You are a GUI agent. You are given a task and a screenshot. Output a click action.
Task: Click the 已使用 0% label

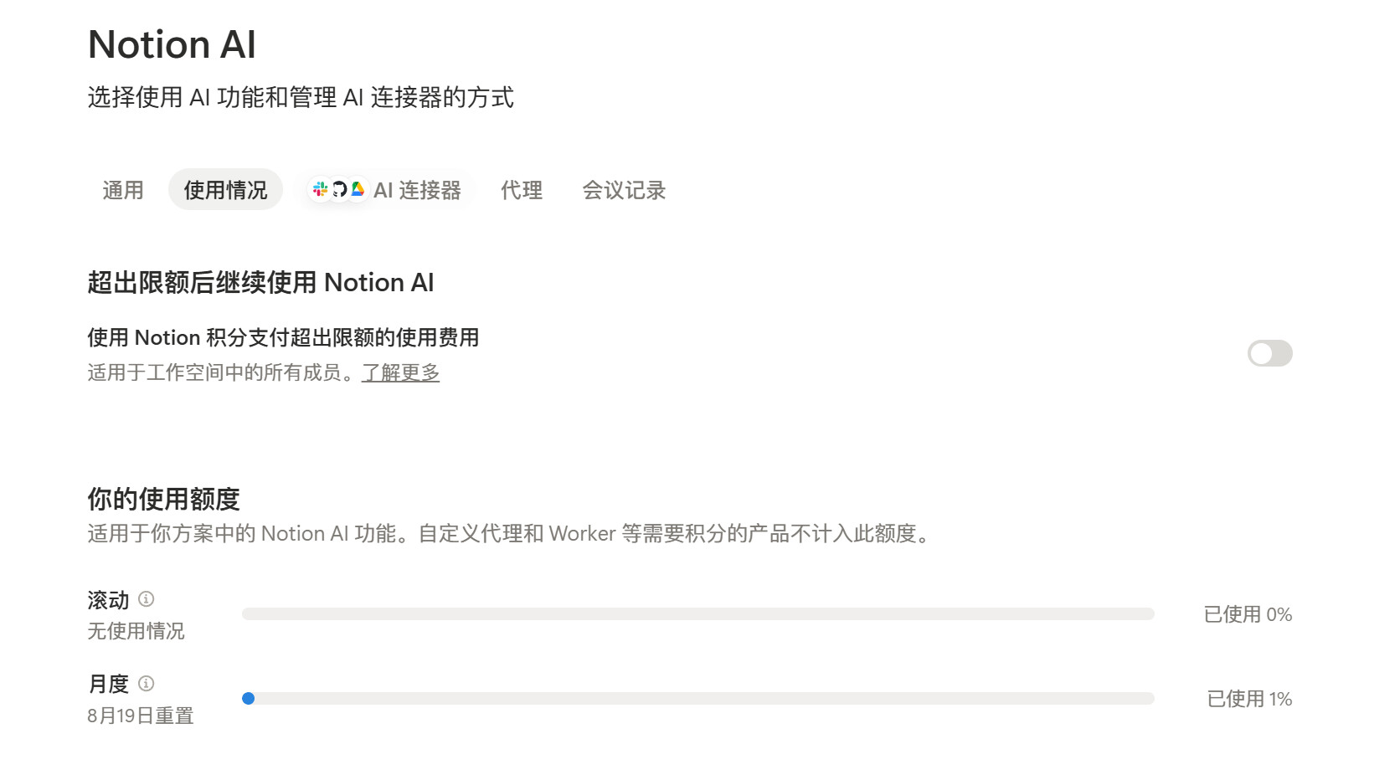(x=1248, y=614)
